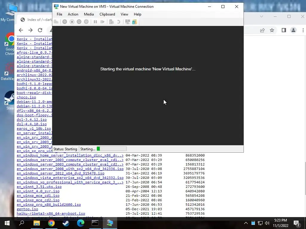Click Chrome's share page icon
The height and width of the screenshot is (229, 306).
(x=262, y=30)
